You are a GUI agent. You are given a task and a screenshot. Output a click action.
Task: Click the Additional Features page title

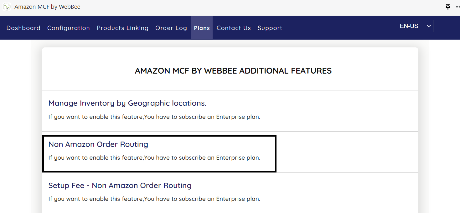point(233,71)
